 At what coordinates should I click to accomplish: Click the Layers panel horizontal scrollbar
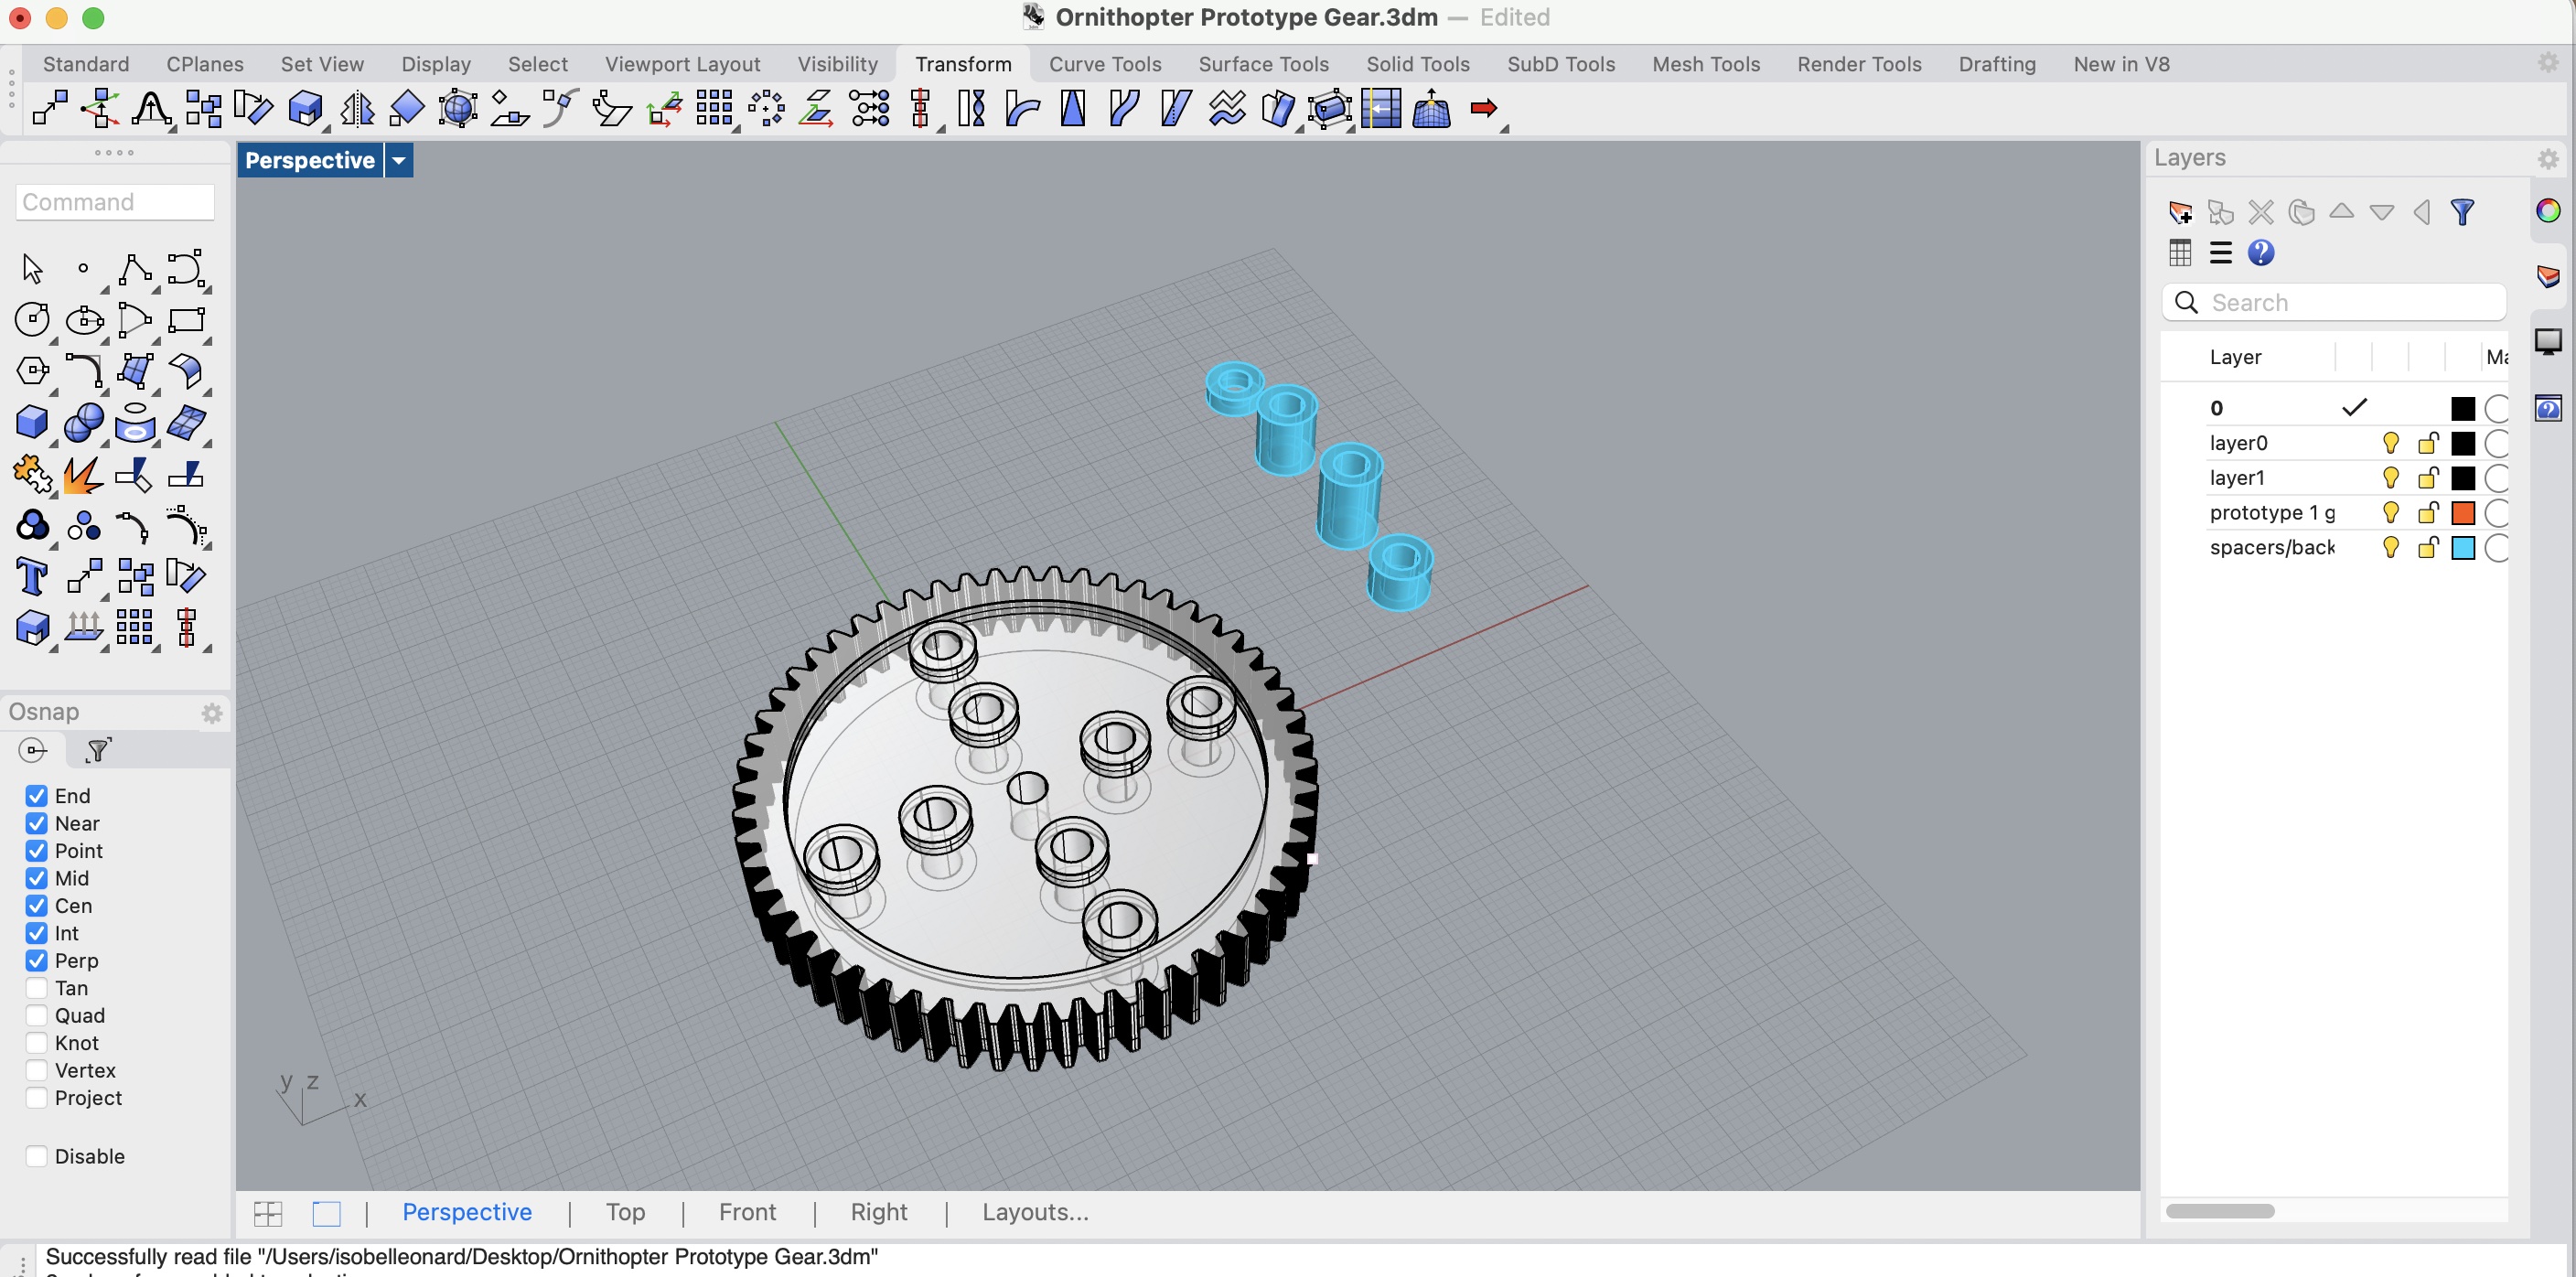pyautogui.click(x=2219, y=1211)
